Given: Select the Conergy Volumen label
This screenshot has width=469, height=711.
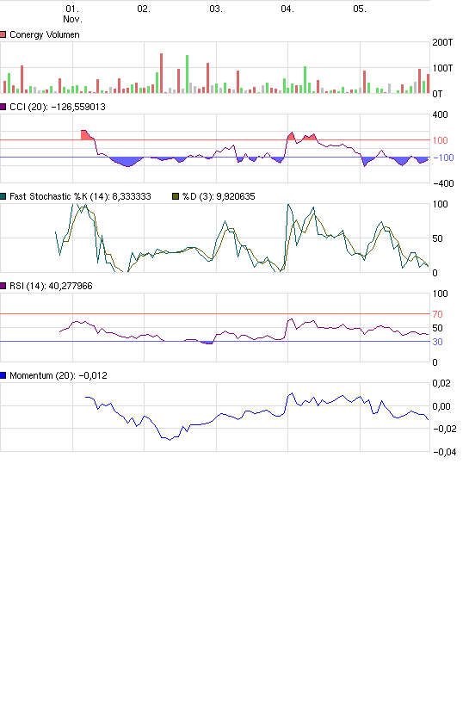Looking at the screenshot, I should click(45, 34).
